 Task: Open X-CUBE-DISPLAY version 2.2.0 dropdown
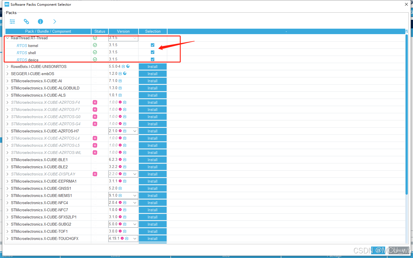(135, 174)
